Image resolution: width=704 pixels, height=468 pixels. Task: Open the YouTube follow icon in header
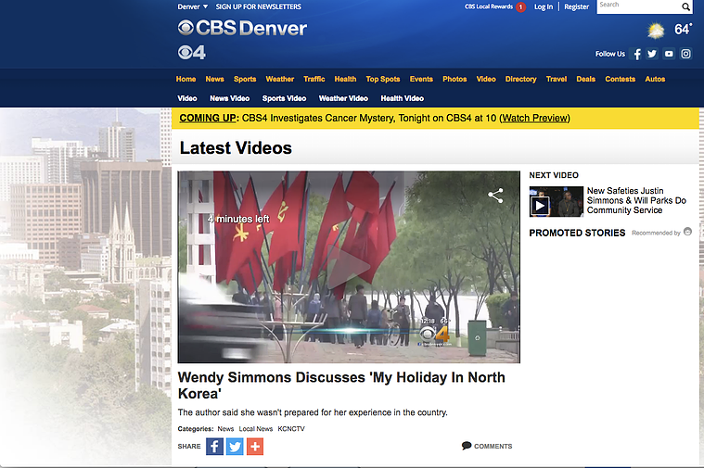[x=669, y=54]
